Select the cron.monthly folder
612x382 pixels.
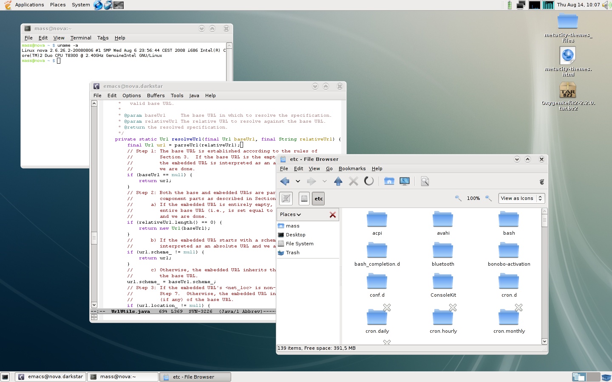tap(509, 319)
